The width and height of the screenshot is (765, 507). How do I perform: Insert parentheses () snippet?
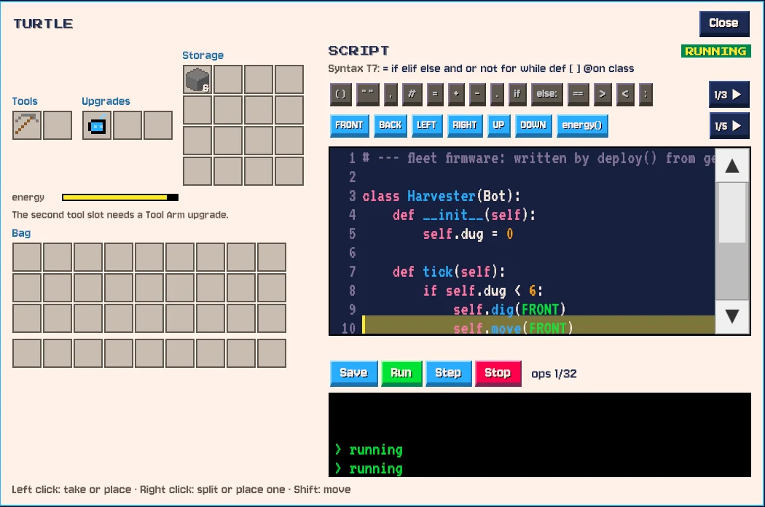(x=340, y=94)
